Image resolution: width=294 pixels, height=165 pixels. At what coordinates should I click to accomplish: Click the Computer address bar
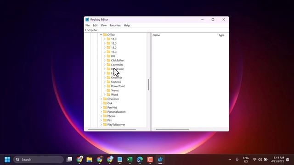pos(156,30)
